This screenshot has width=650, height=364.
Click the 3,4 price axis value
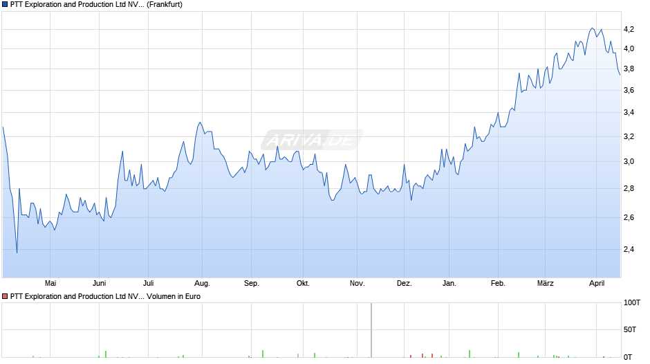629,113
